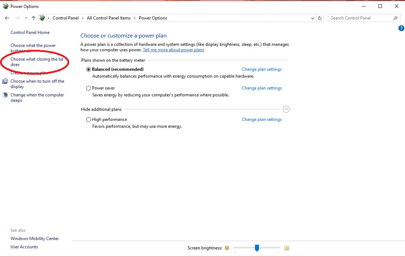Open the recent locations dropdown arrow
The width and height of the screenshot is (405, 257).
(x=26, y=18)
